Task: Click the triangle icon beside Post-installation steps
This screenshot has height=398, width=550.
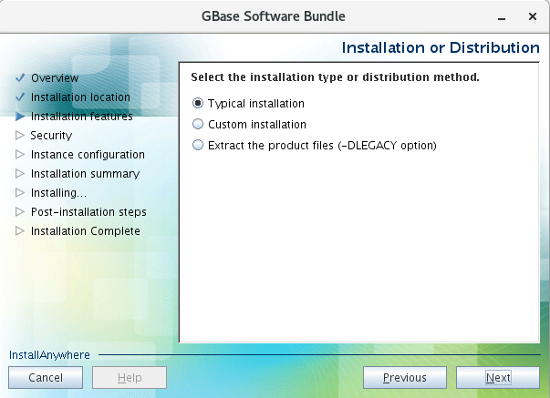Action: pos(20,211)
